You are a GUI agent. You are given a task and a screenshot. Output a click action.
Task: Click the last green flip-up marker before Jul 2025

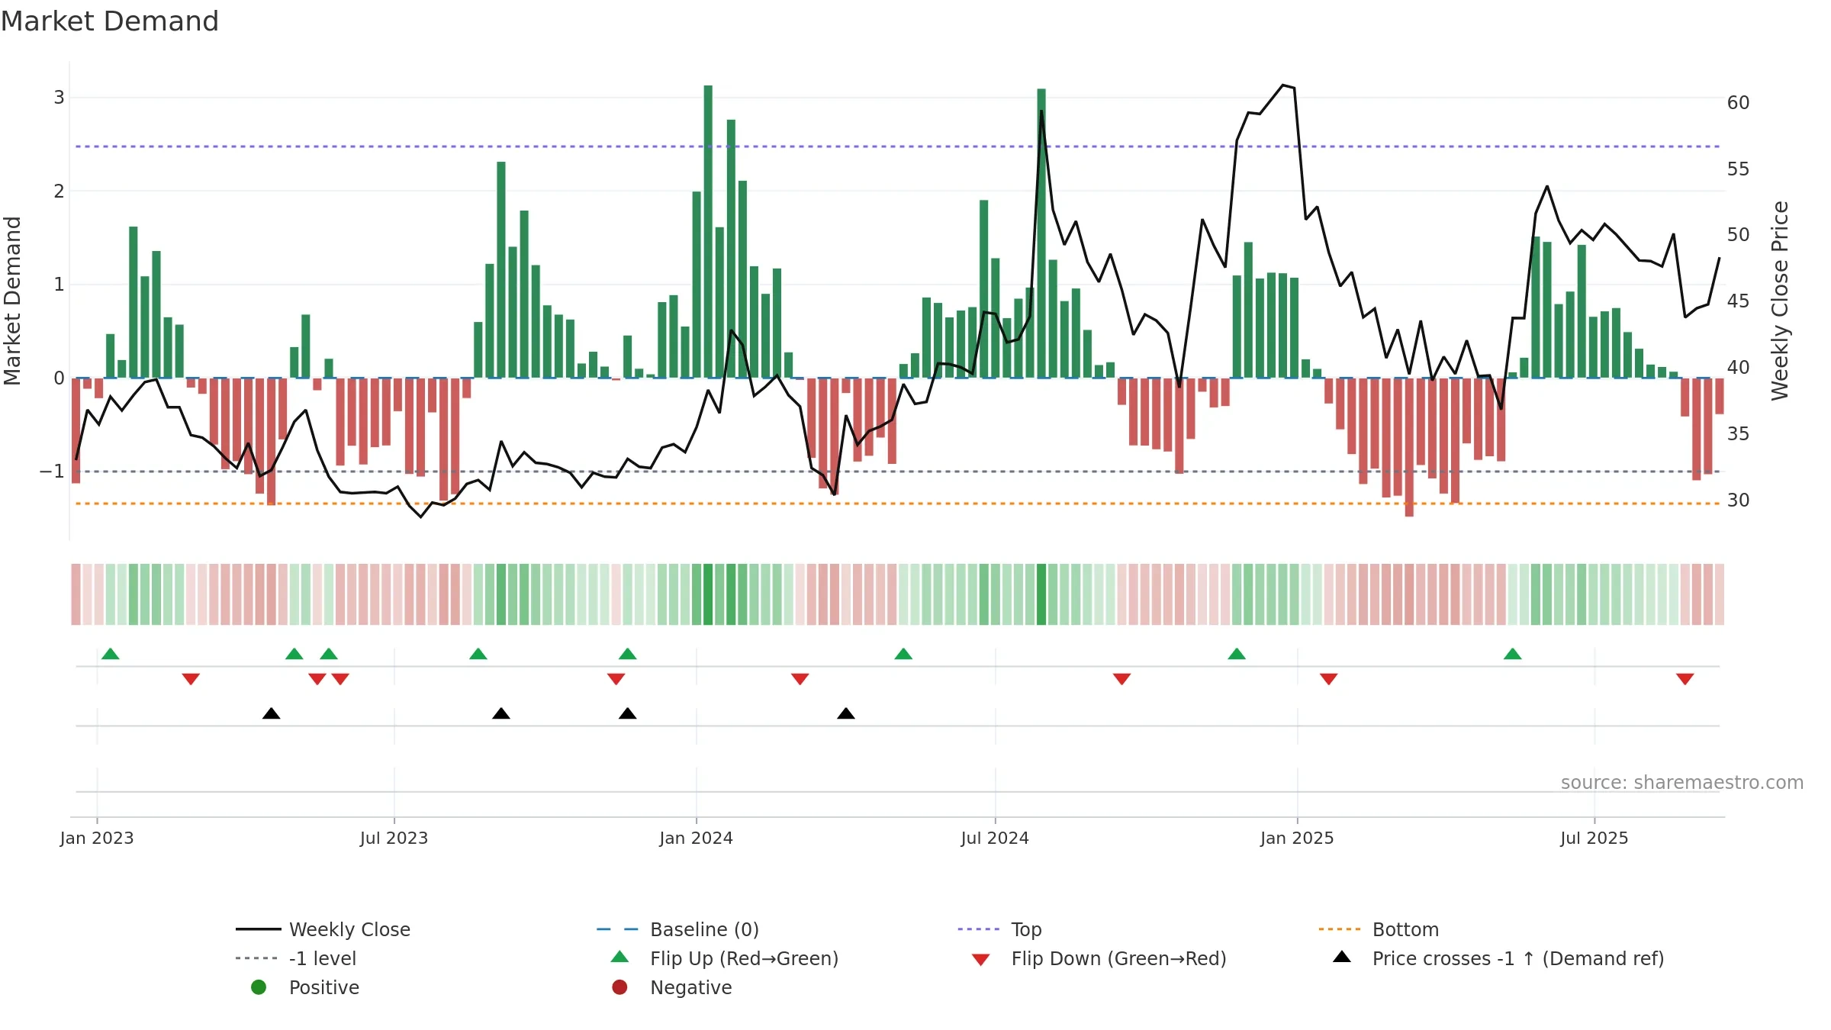pyautogui.click(x=1513, y=654)
